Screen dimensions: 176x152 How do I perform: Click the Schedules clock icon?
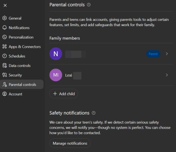[x=5, y=56]
